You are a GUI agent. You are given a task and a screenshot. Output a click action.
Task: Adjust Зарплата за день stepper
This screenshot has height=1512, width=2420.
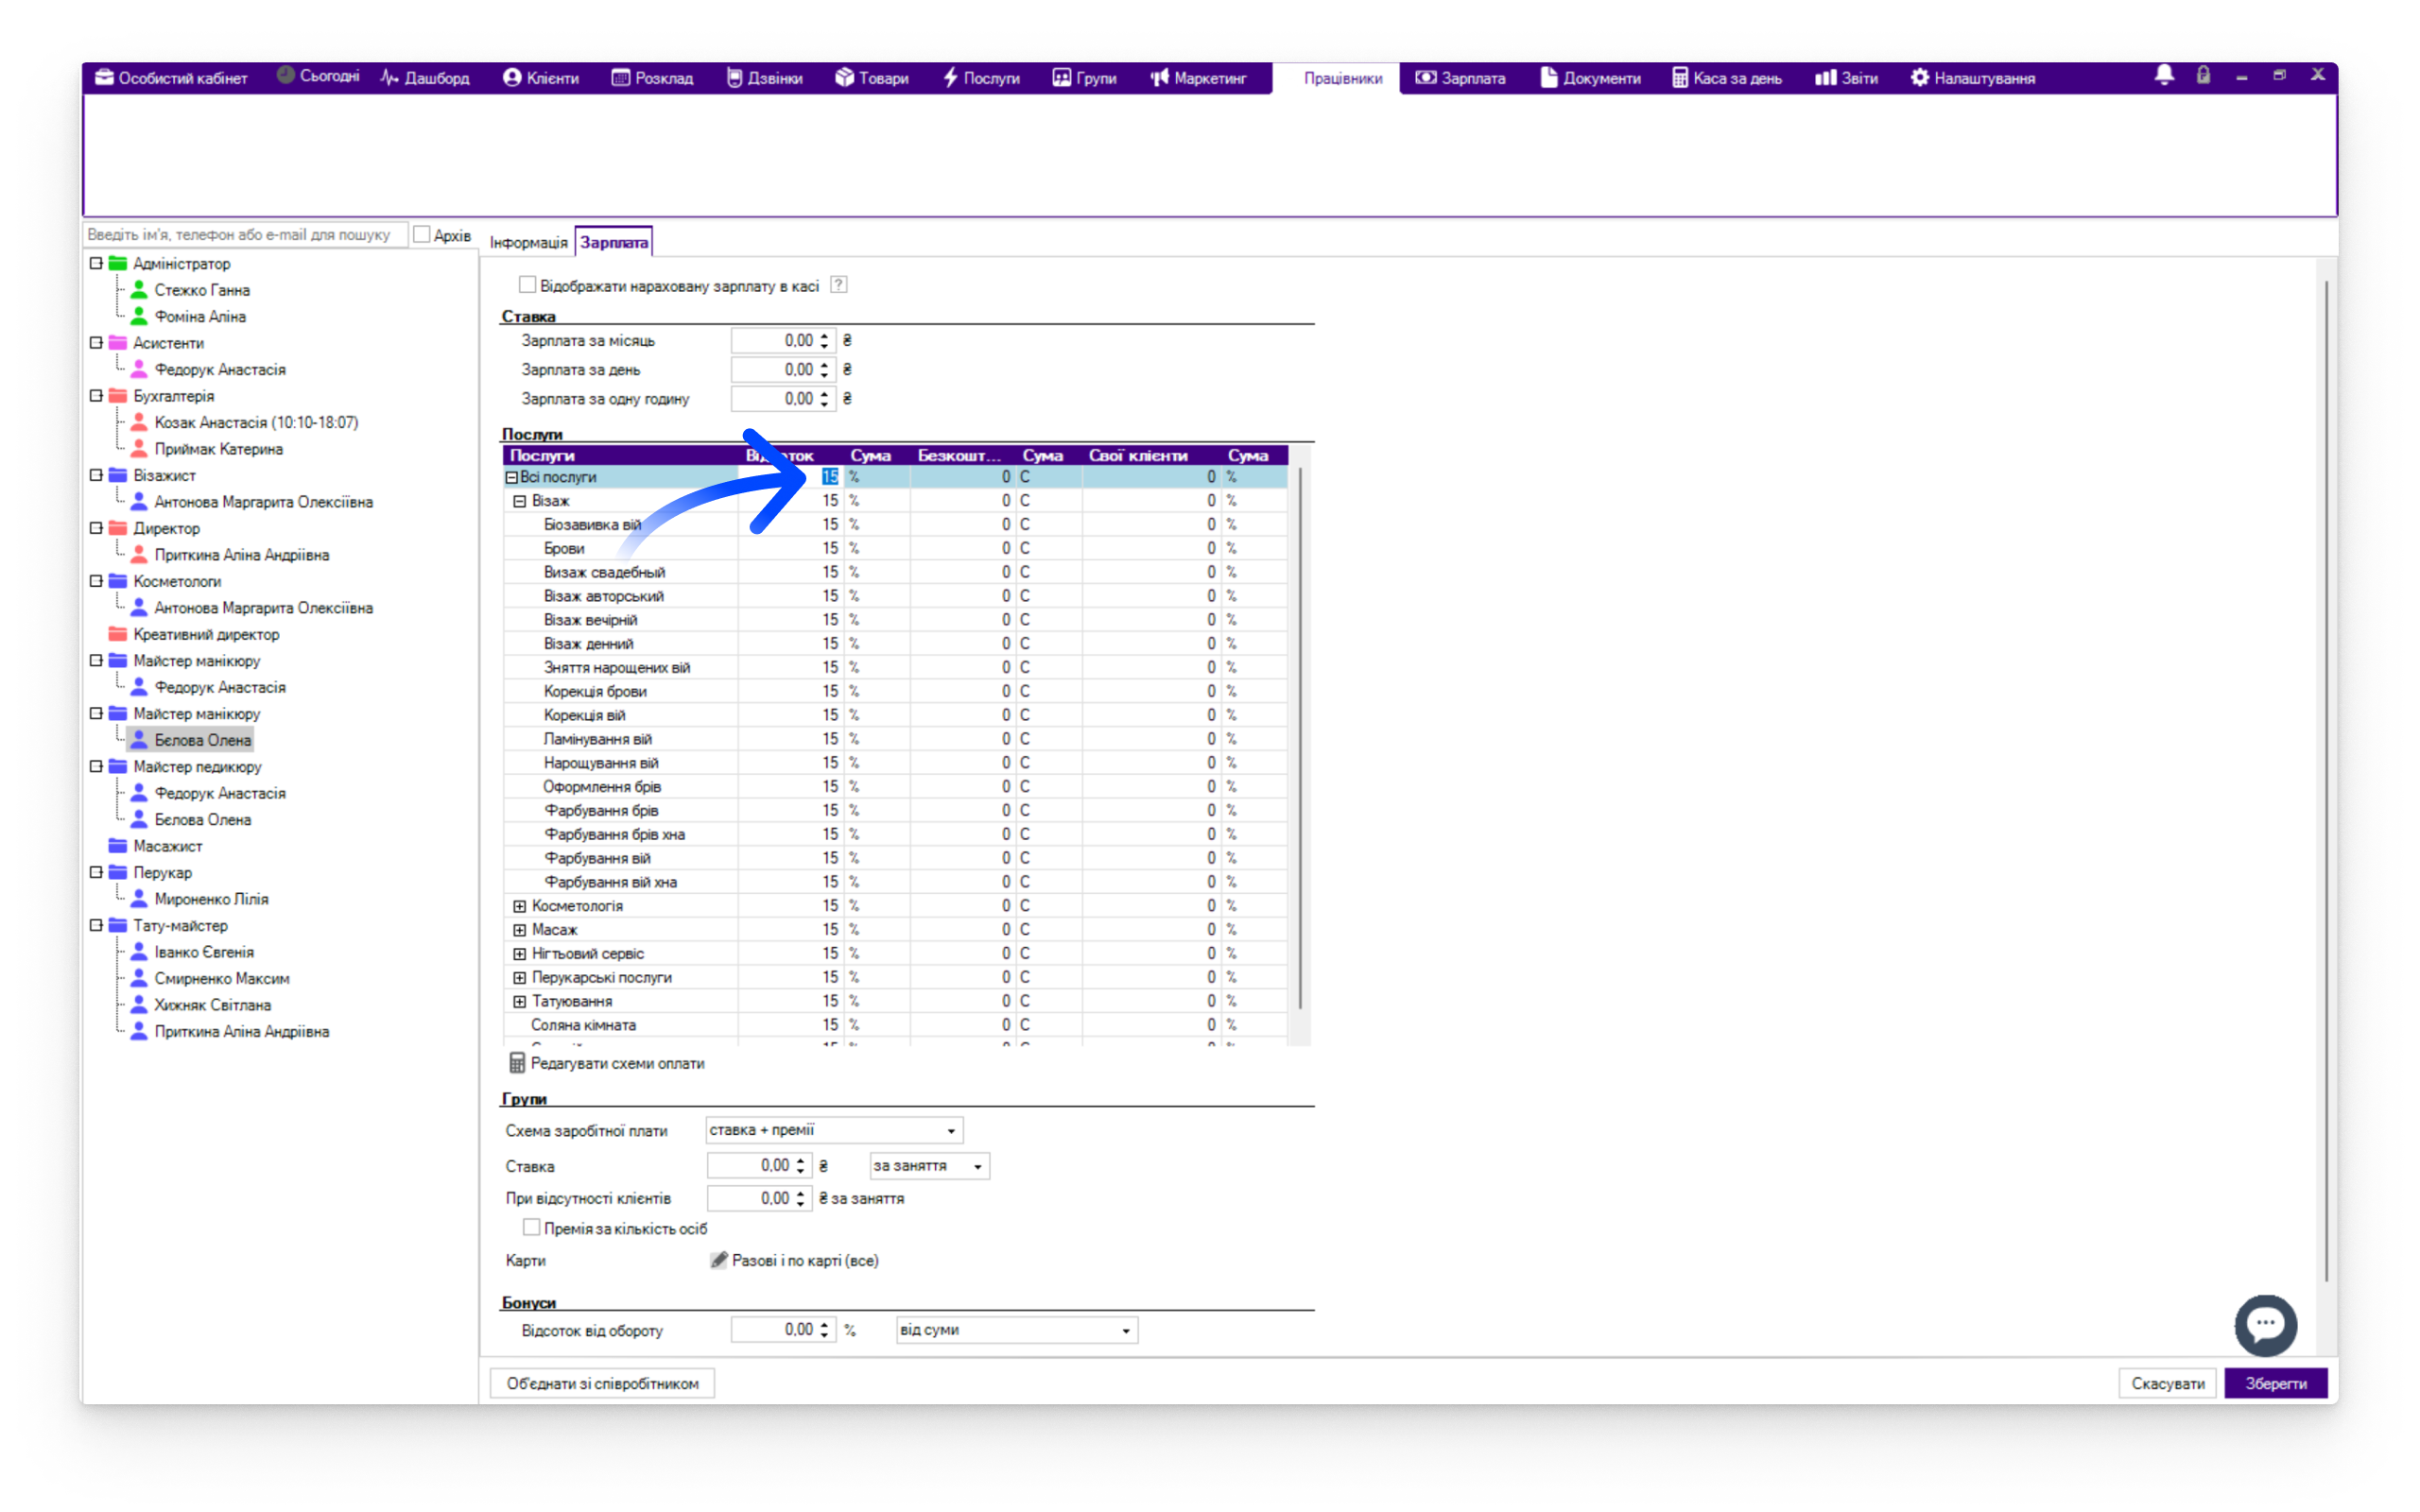(824, 369)
